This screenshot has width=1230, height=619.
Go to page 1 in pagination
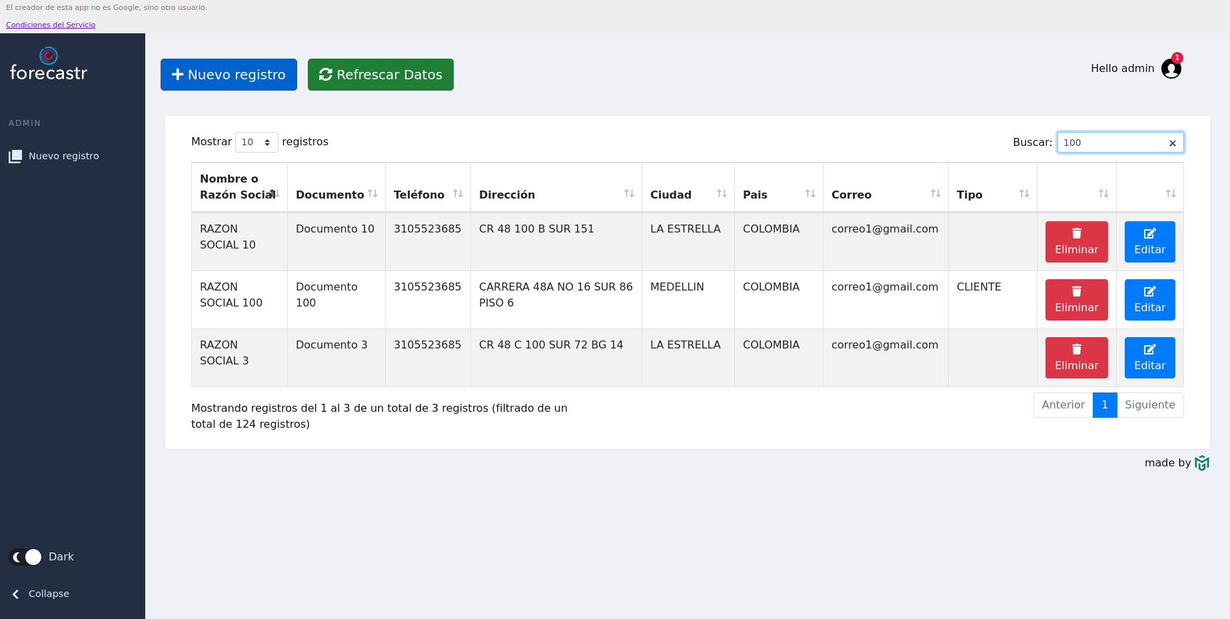[1104, 405]
